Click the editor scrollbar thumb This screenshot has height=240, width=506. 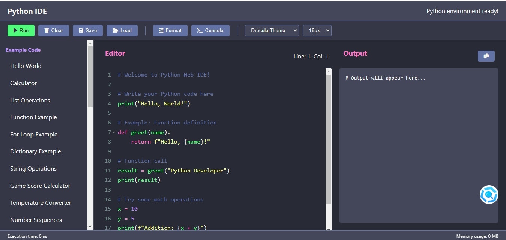329,139
